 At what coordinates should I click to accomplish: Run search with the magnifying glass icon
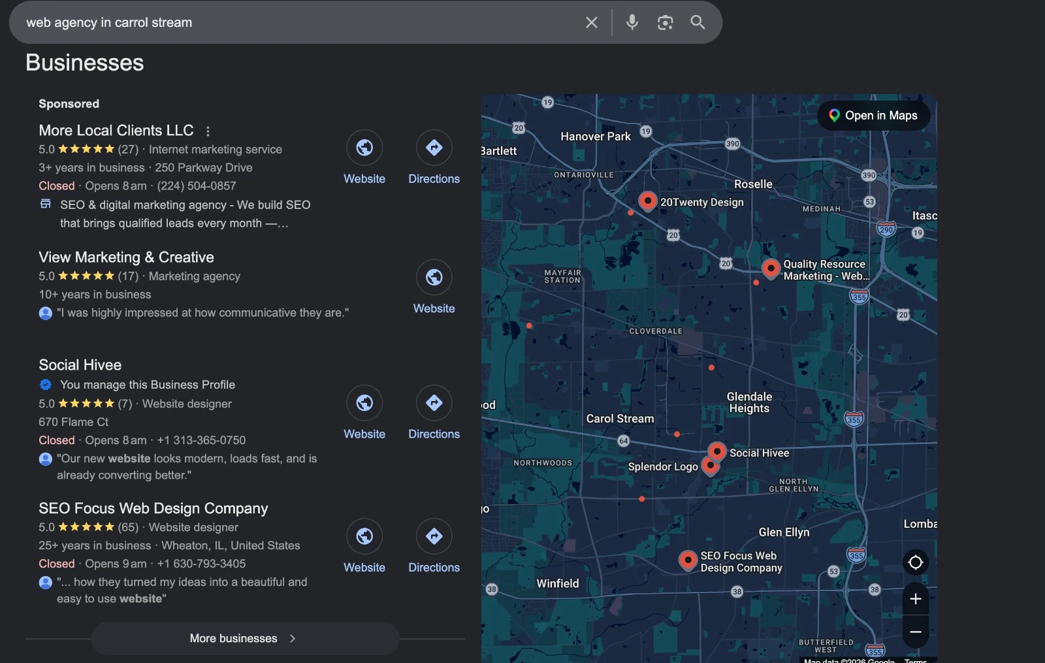pyautogui.click(x=698, y=22)
